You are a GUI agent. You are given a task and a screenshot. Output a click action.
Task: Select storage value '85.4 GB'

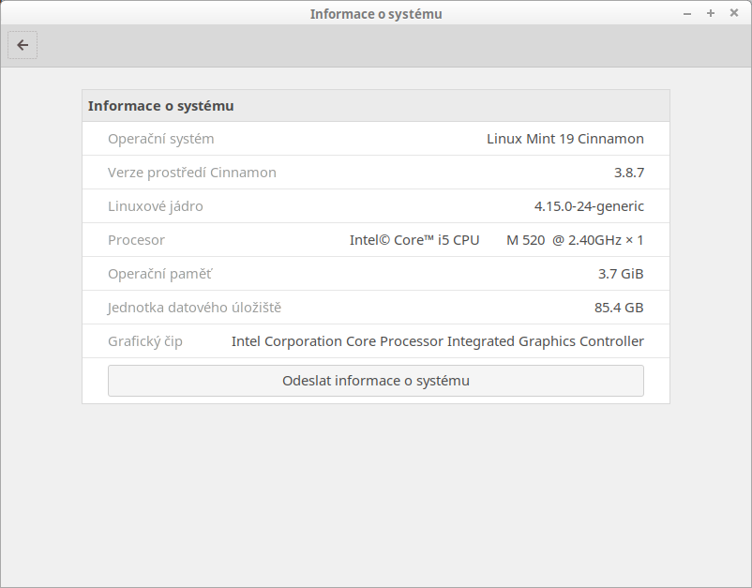619,308
